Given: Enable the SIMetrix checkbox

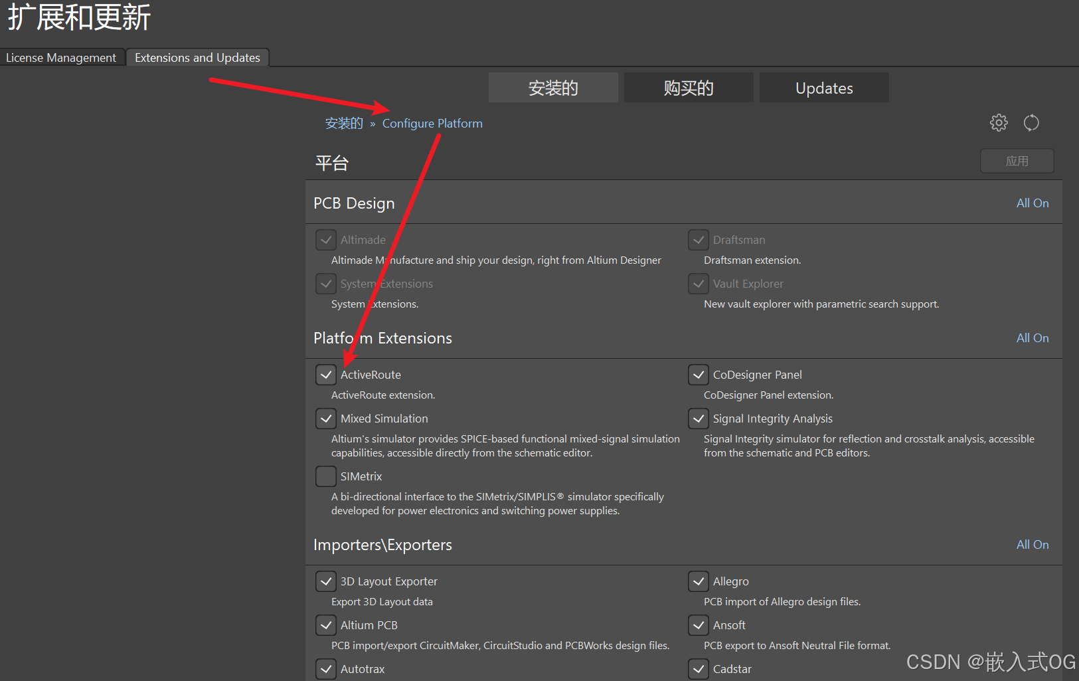Looking at the screenshot, I should point(326,476).
